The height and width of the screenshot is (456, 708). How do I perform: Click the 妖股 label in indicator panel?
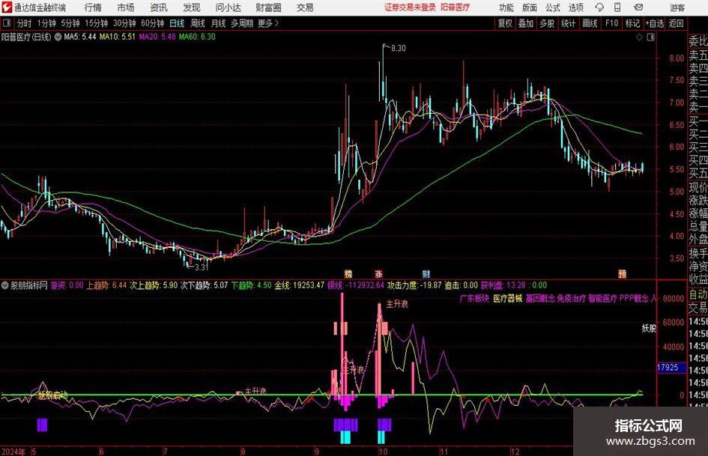pyautogui.click(x=649, y=329)
